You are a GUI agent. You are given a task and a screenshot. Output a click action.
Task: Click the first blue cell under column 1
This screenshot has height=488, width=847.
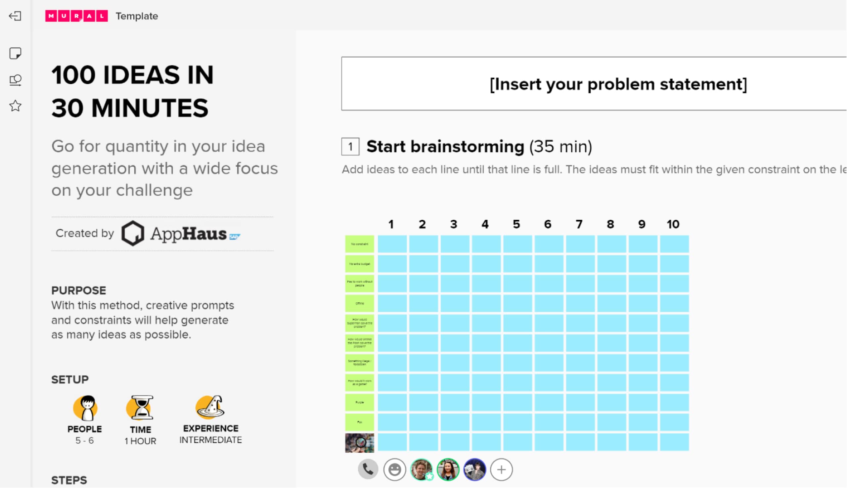(392, 244)
